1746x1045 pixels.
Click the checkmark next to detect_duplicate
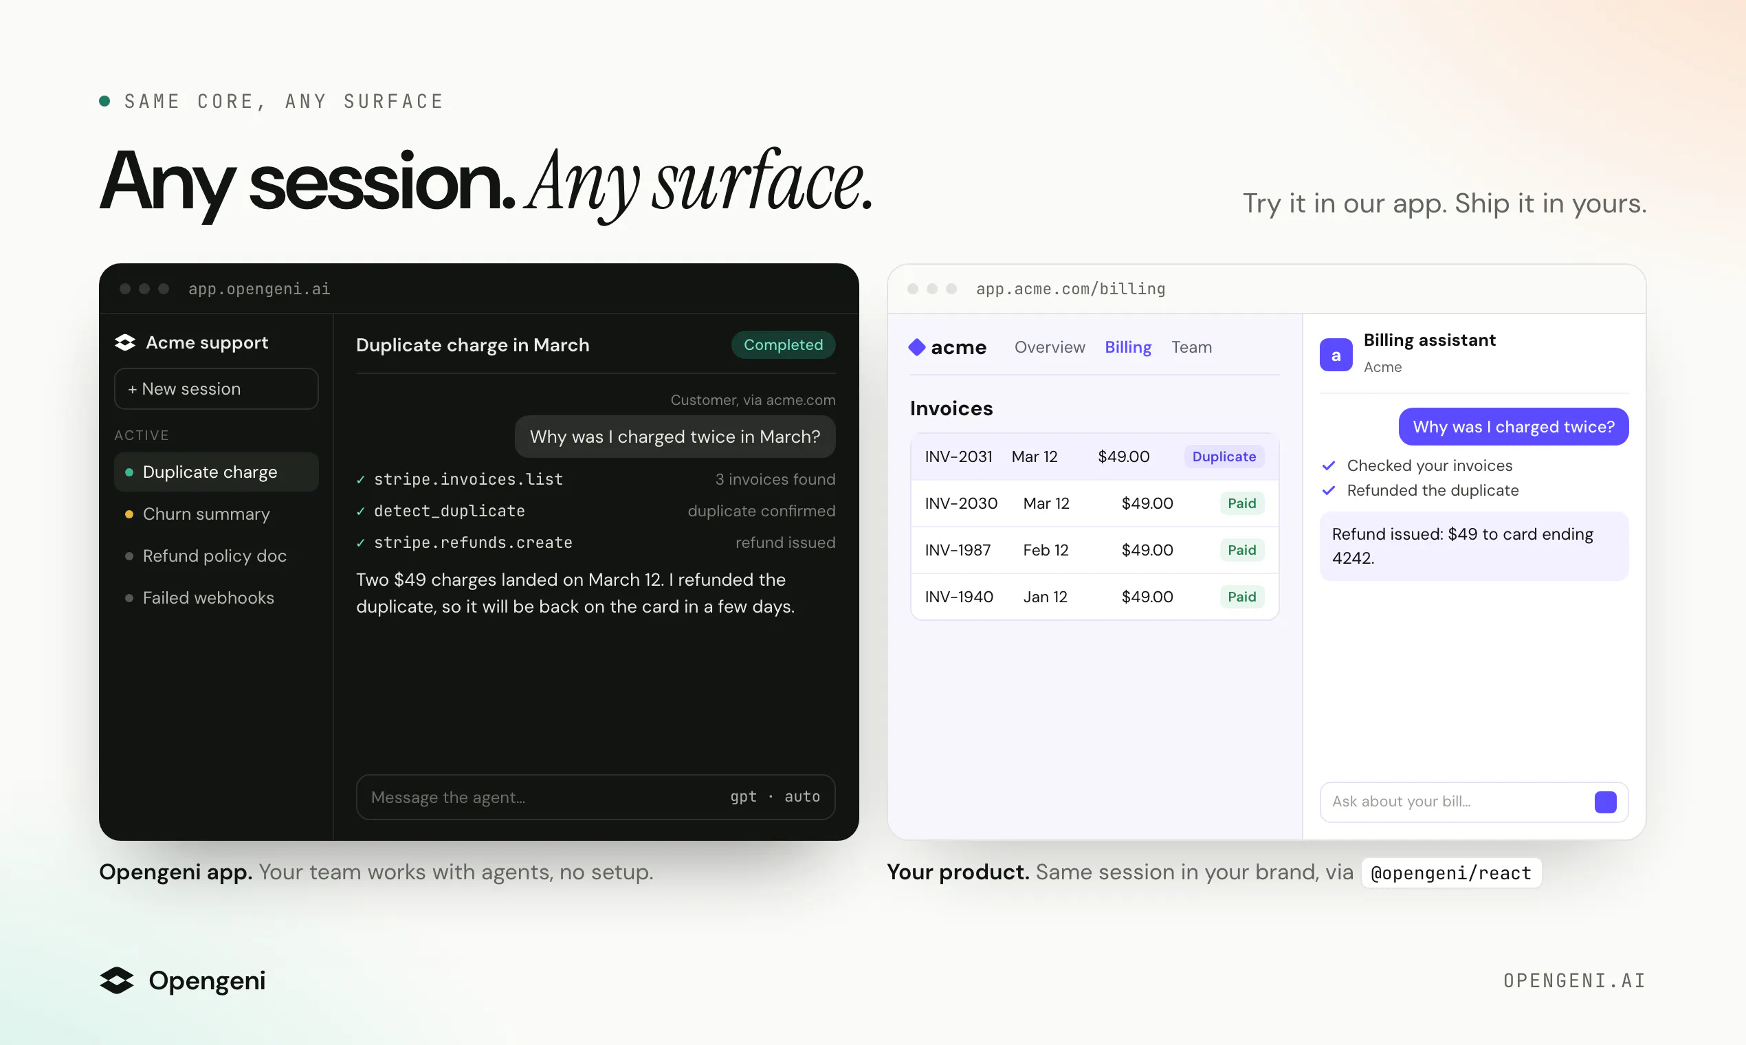click(360, 511)
